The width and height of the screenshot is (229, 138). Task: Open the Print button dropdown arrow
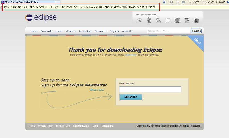pos(187,2)
